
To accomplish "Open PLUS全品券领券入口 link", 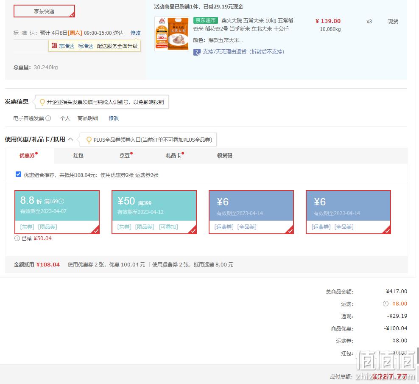I will 153,140.
